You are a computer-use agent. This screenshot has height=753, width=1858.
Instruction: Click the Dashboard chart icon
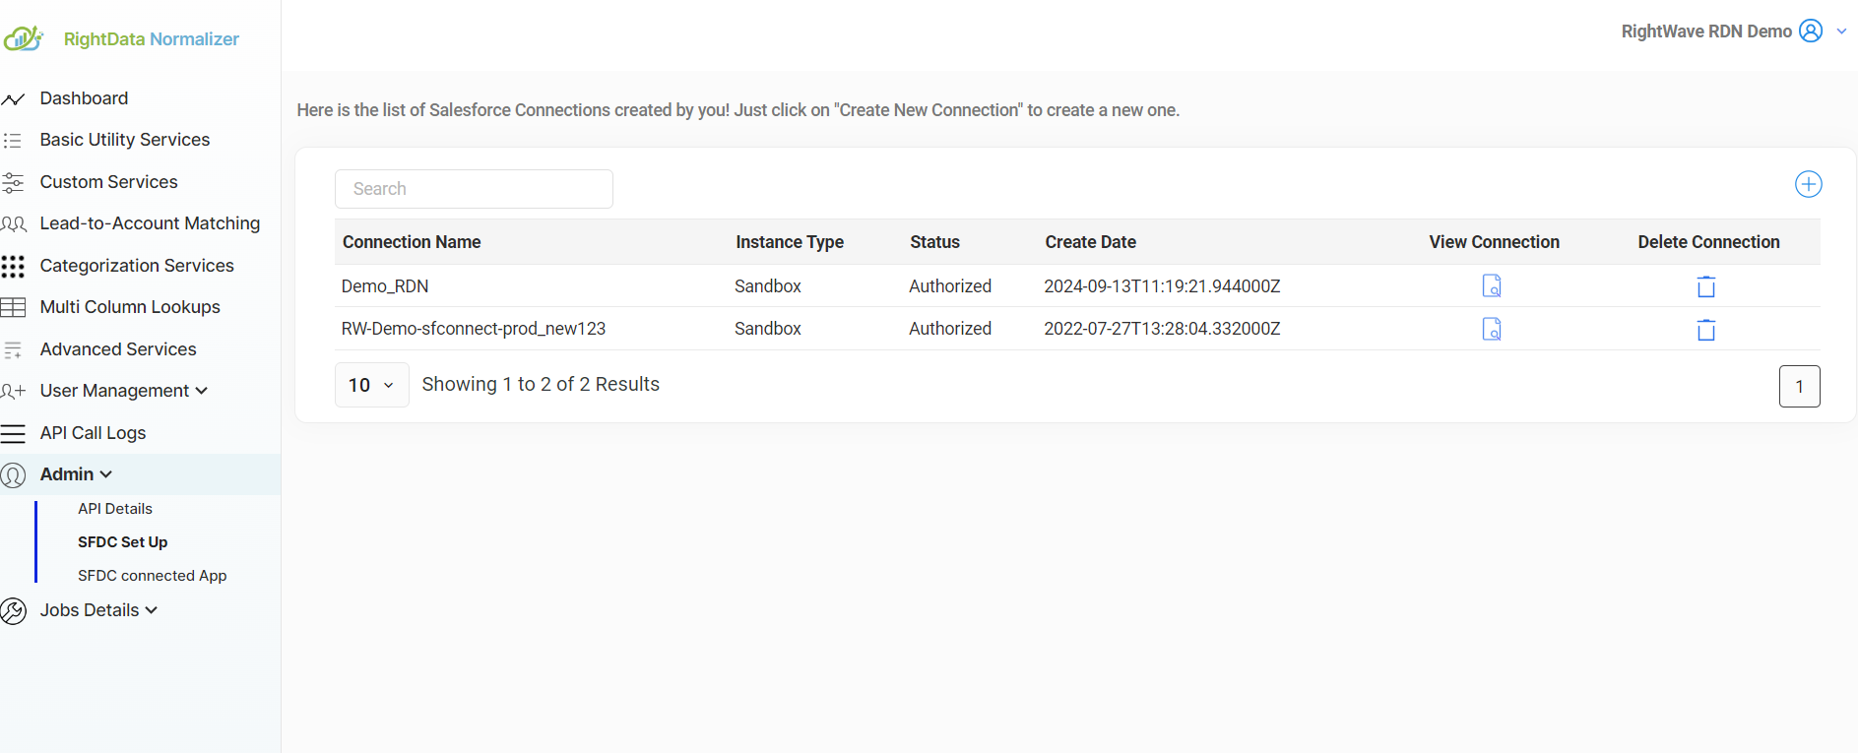point(13,99)
